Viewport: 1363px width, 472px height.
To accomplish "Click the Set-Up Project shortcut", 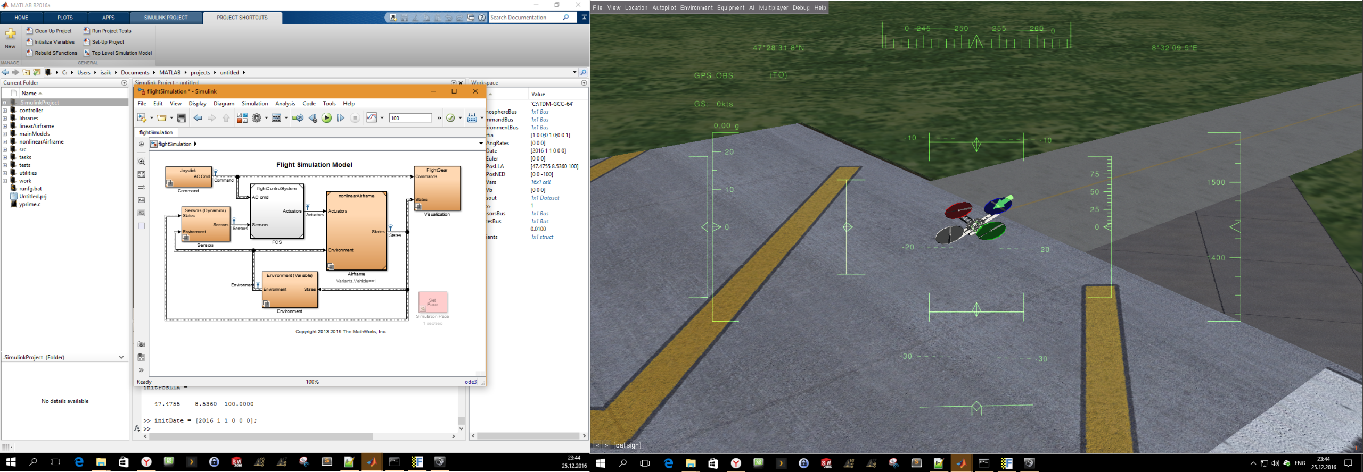I will coord(104,42).
